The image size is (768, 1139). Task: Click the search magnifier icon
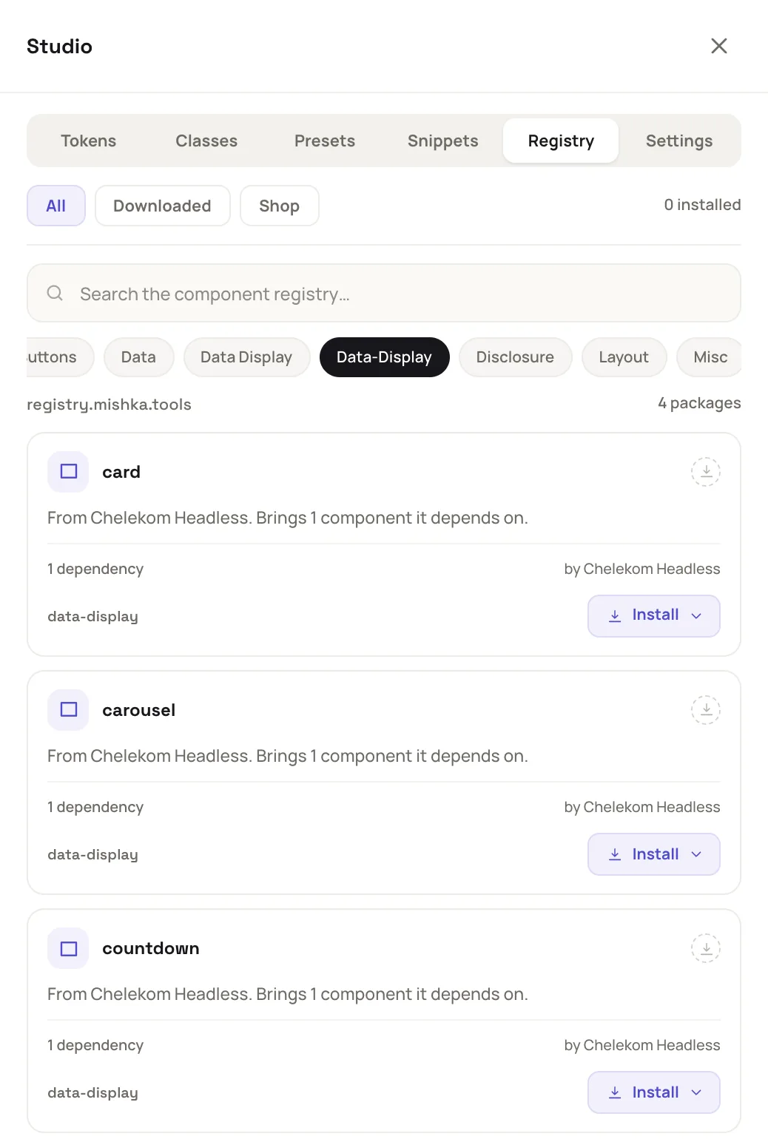(x=55, y=294)
